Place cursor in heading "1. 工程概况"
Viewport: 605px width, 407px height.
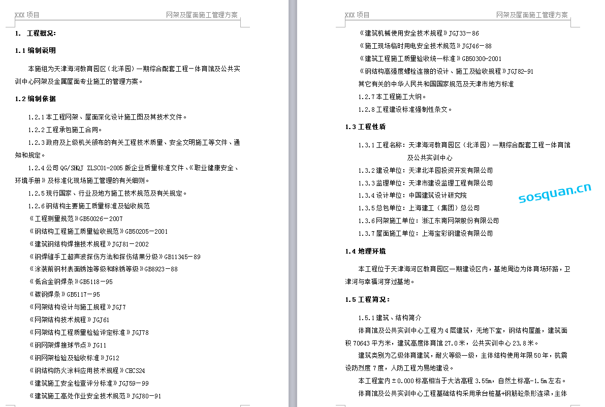[36, 34]
